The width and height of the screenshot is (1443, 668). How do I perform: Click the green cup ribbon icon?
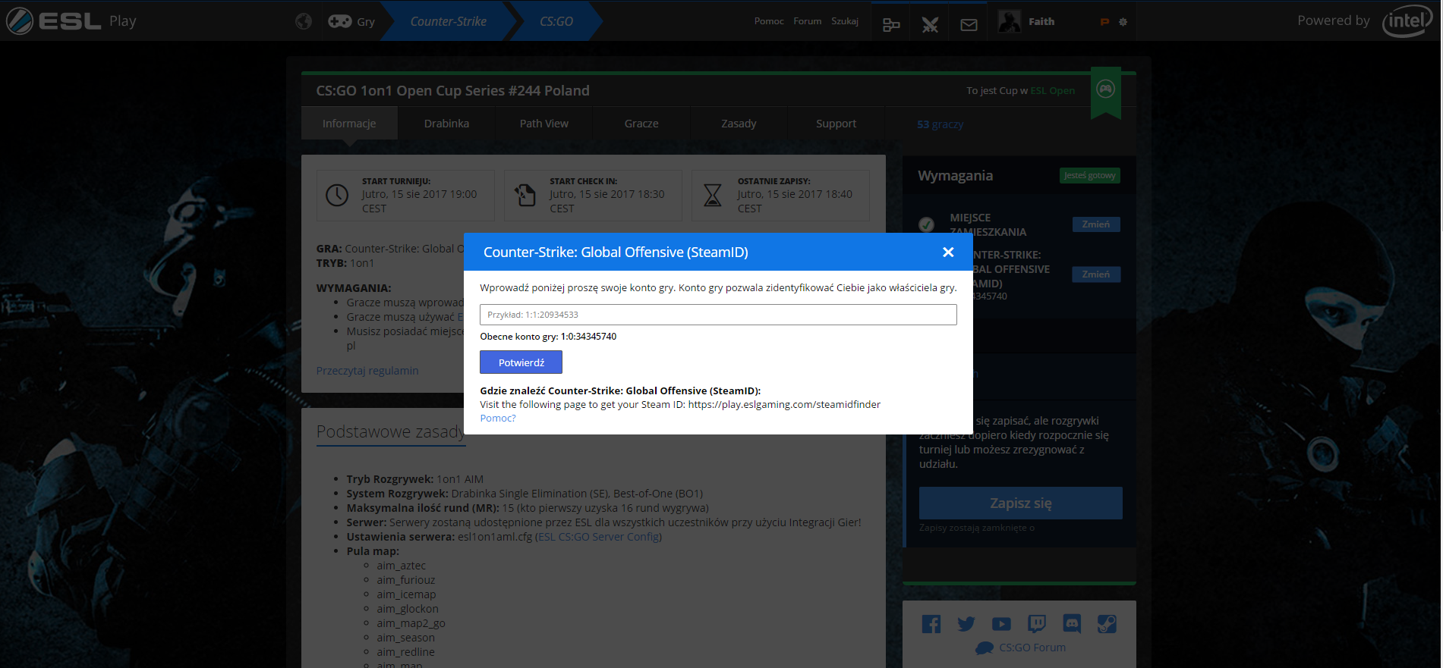click(x=1106, y=93)
